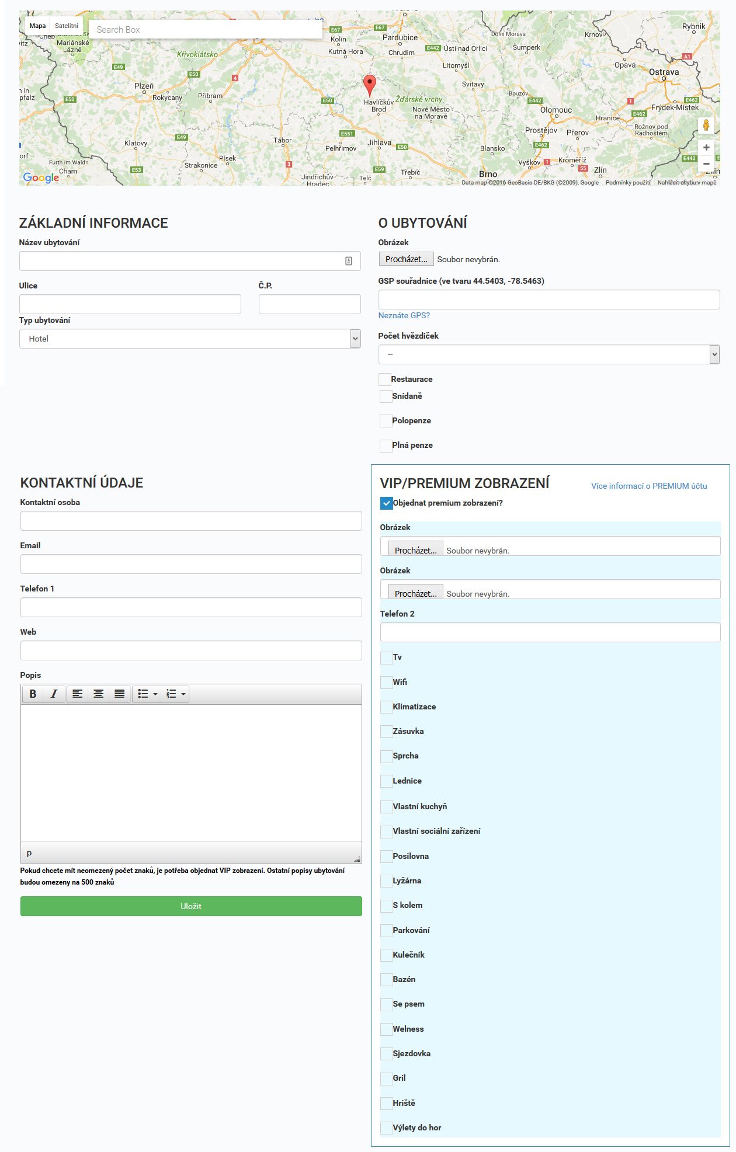
Task: Click the Google logo on map
Action: pyautogui.click(x=41, y=178)
